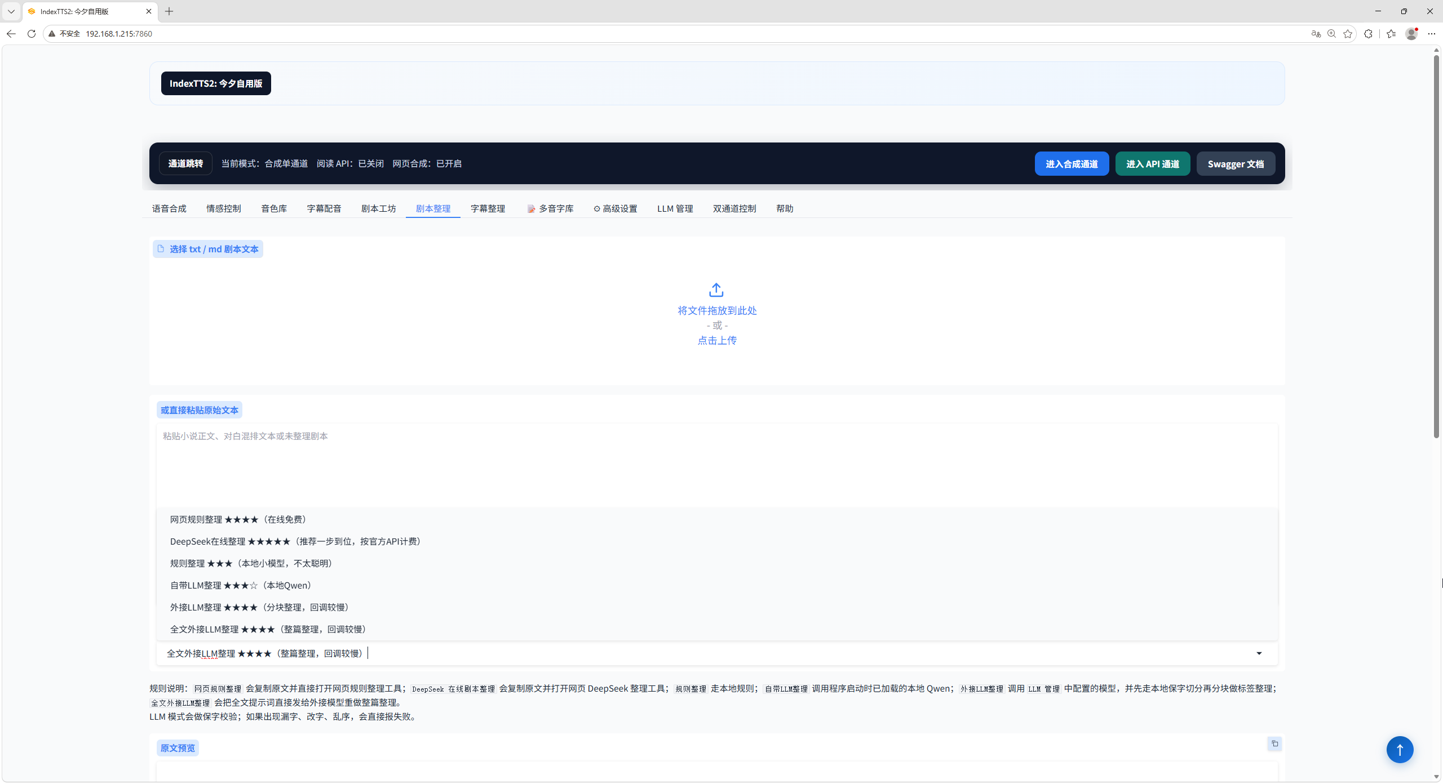The height and width of the screenshot is (784, 1443).
Task: Click the paste original text area
Action: point(717,465)
